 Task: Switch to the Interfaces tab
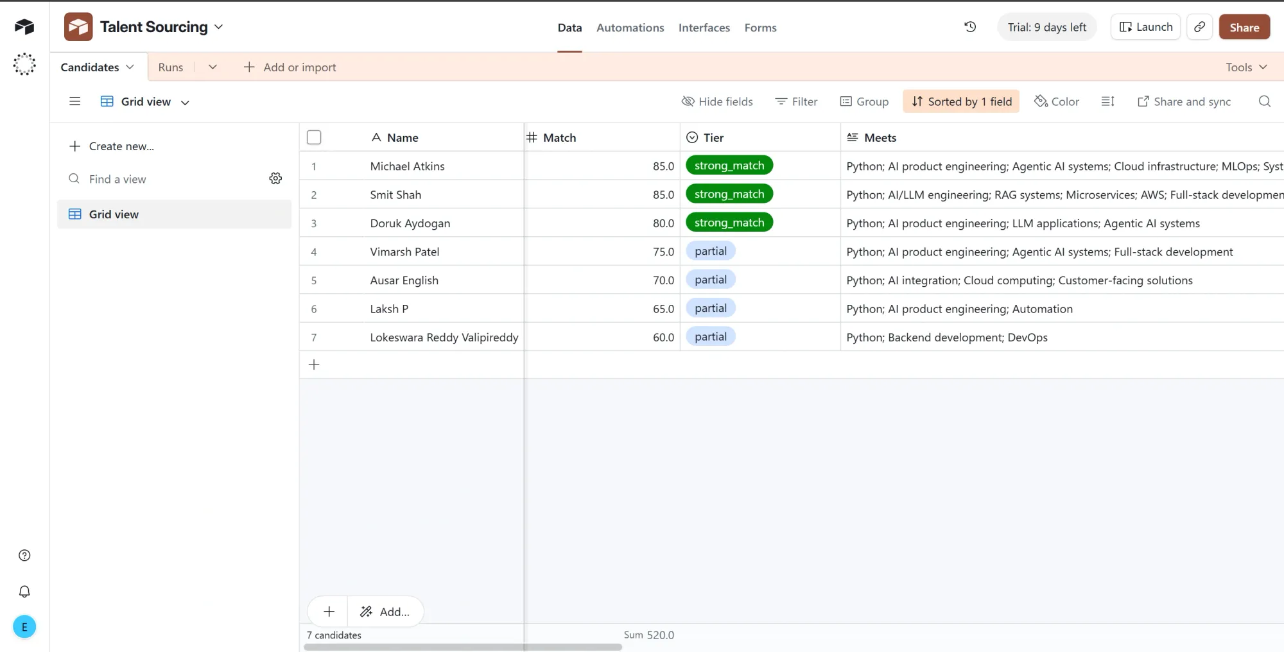704,28
